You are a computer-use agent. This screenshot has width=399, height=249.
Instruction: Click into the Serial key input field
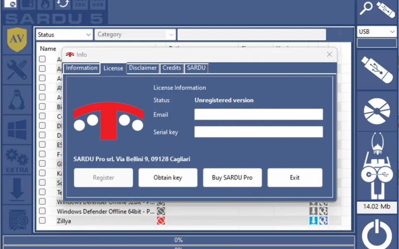(x=259, y=132)
